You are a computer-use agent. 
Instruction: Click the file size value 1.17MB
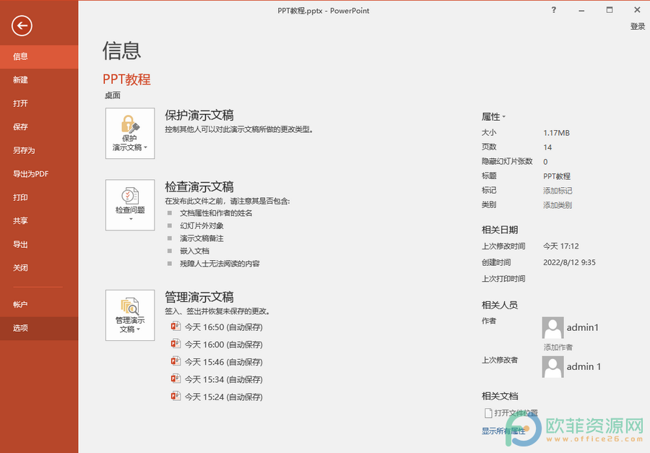[x=556, y=133]
